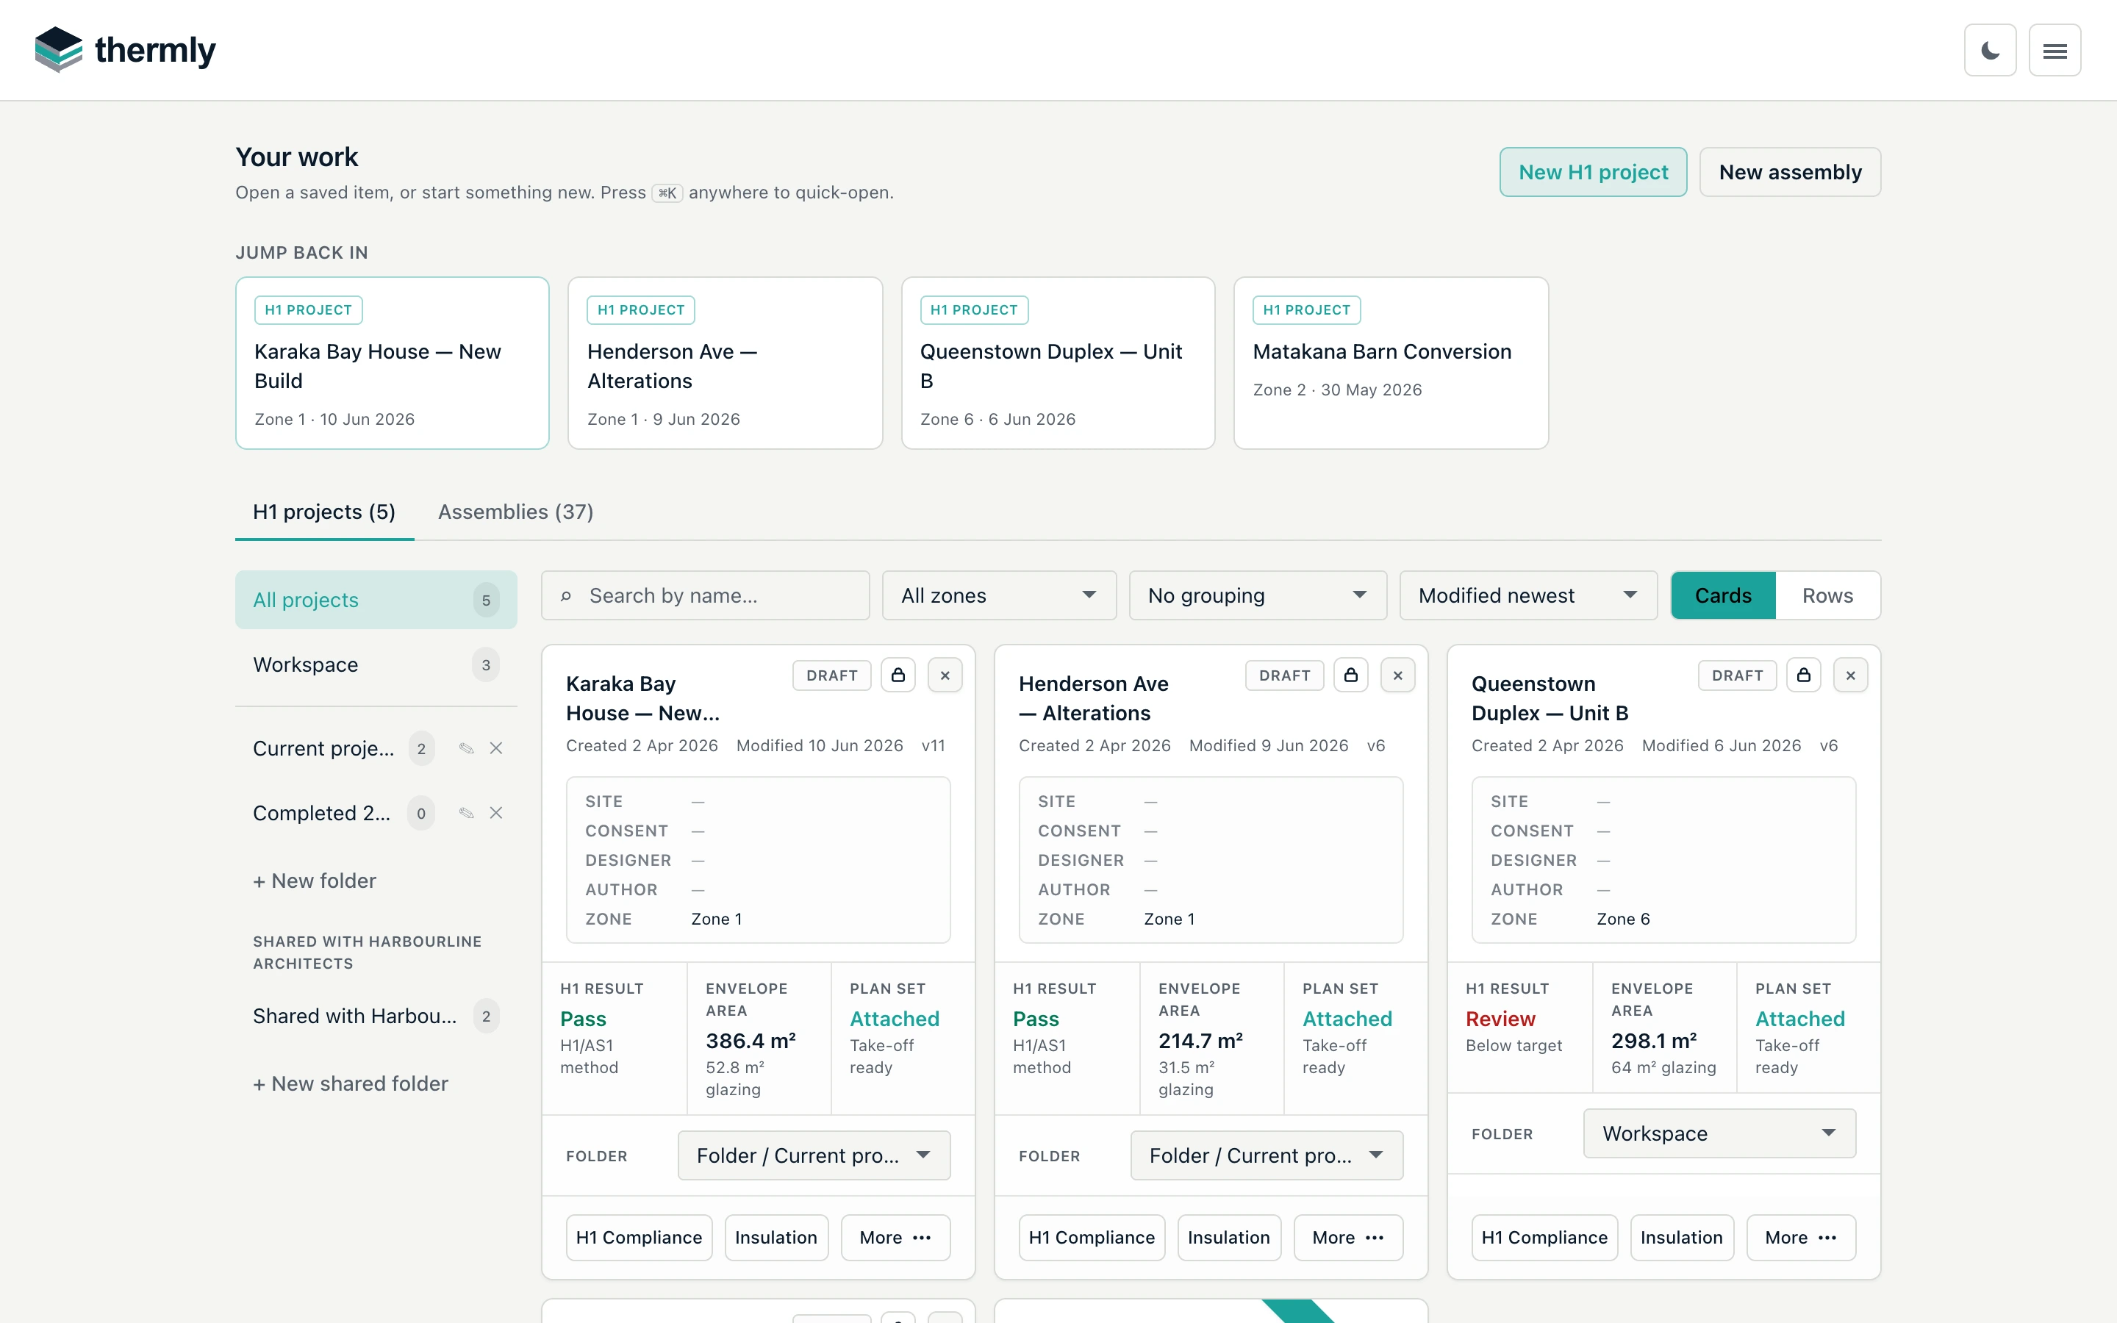2117x1323 pixels.
Task: Click Attached plan set on Karaka Bay card
Action: pos(894,1019)
